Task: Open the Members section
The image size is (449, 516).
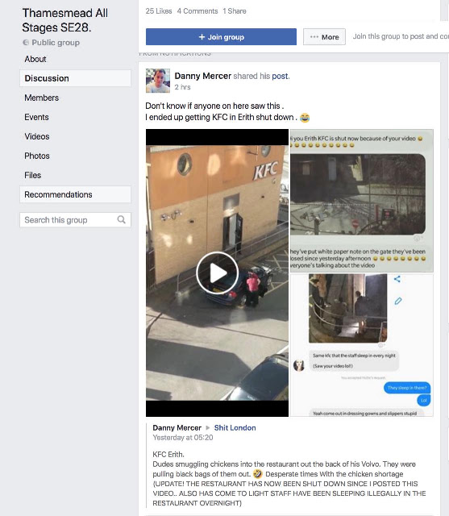Action: click(x=41, y=98)
